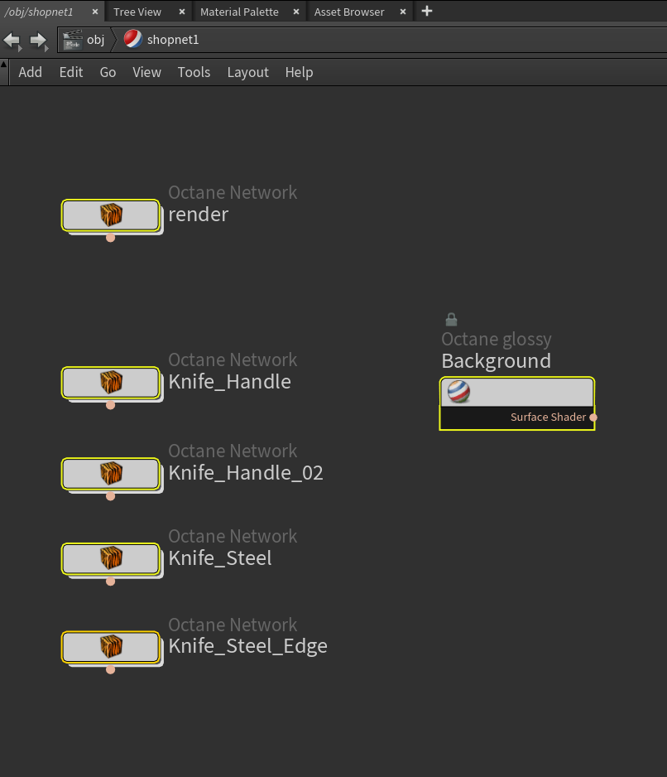667x777 pixels.
Task: Add a new pane tab with plus
Action: tap(427, 12)
